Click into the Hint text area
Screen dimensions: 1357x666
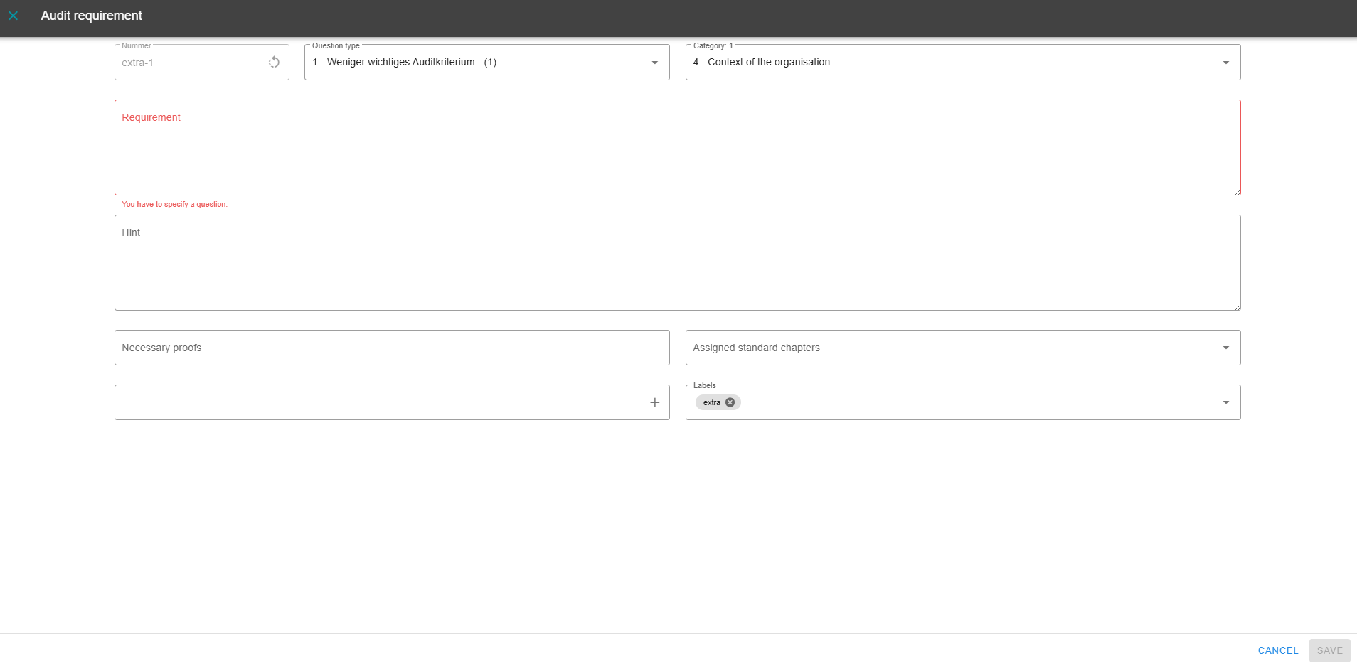click(x=677, y=267)
